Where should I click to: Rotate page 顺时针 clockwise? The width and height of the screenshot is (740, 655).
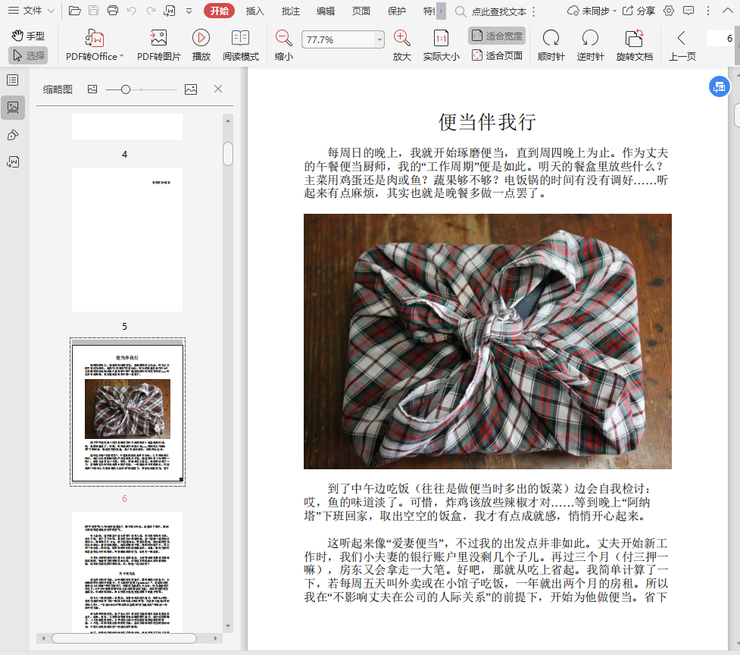(x=551, y=39)
